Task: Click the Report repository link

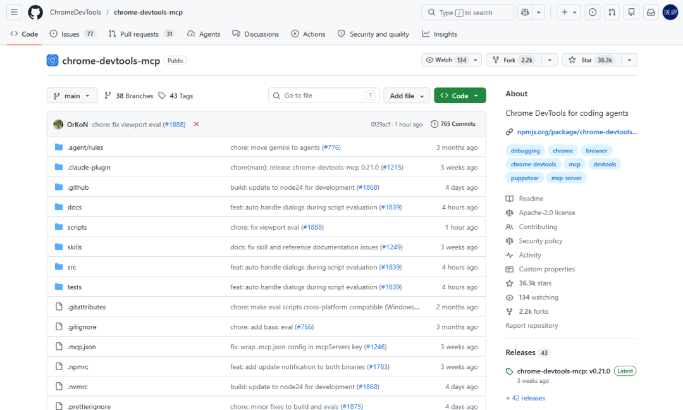Action: [x=531, y=325]
